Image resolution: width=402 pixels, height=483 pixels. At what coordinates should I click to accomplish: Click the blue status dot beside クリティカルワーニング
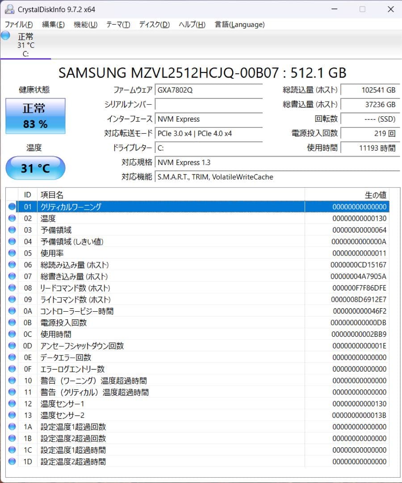11,207
